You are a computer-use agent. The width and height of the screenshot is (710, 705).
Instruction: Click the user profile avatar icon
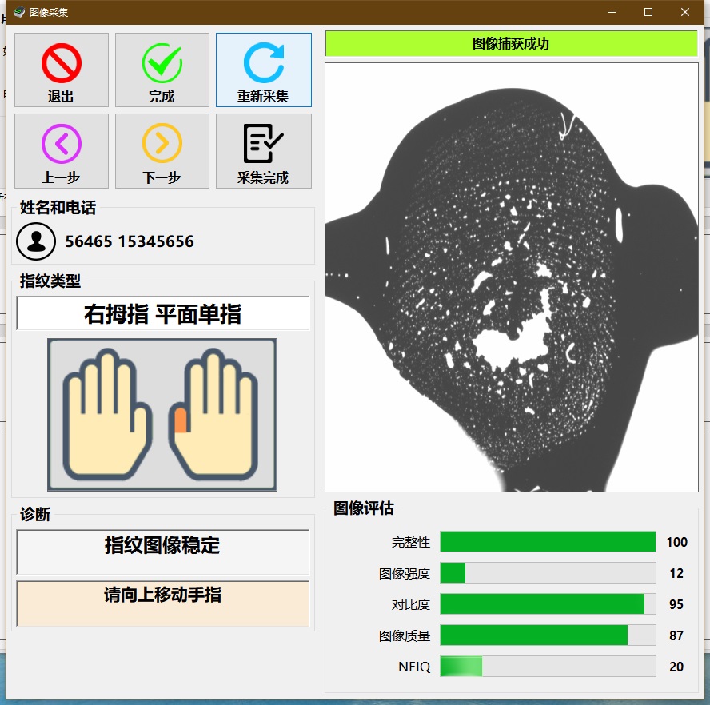[x=36, y=241]
